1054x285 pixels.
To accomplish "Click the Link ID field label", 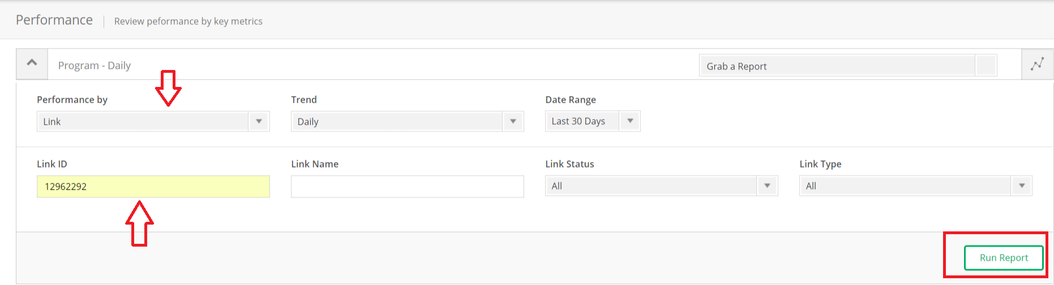I will (52, 164).
